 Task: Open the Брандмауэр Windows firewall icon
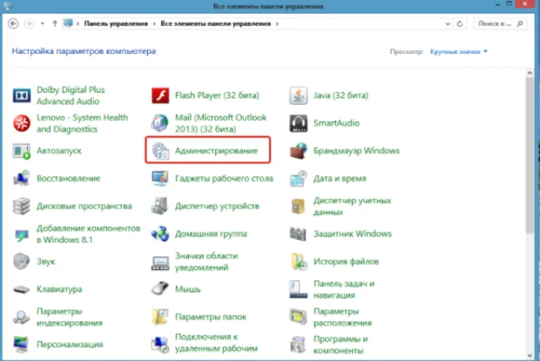click(298, 151)
